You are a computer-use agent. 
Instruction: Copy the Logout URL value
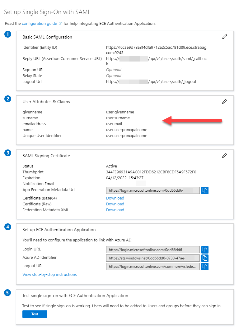[x=205, y=267]
